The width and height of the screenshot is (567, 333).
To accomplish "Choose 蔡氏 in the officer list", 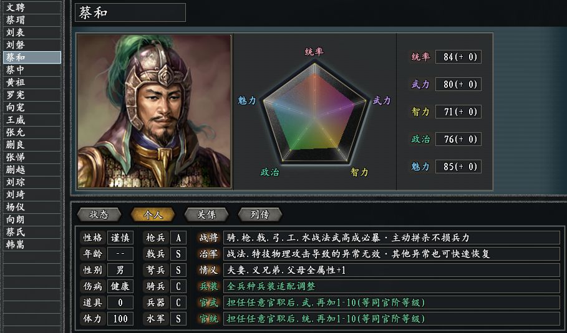I will click(x=16, y=232).
